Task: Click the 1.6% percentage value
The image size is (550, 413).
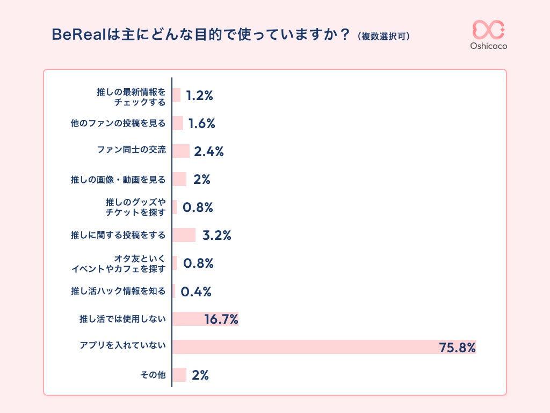Action: (x=201, y=124)
